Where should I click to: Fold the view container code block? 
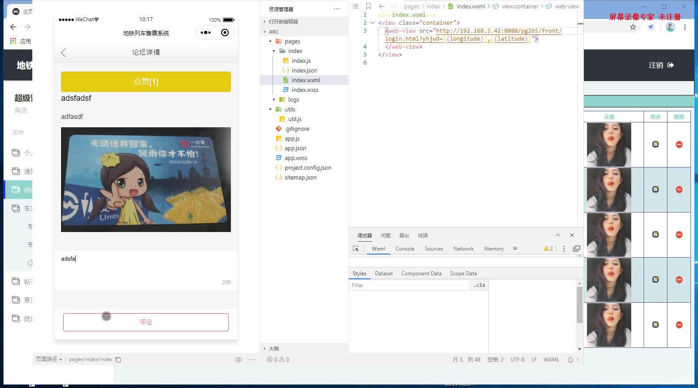(372, 23)
